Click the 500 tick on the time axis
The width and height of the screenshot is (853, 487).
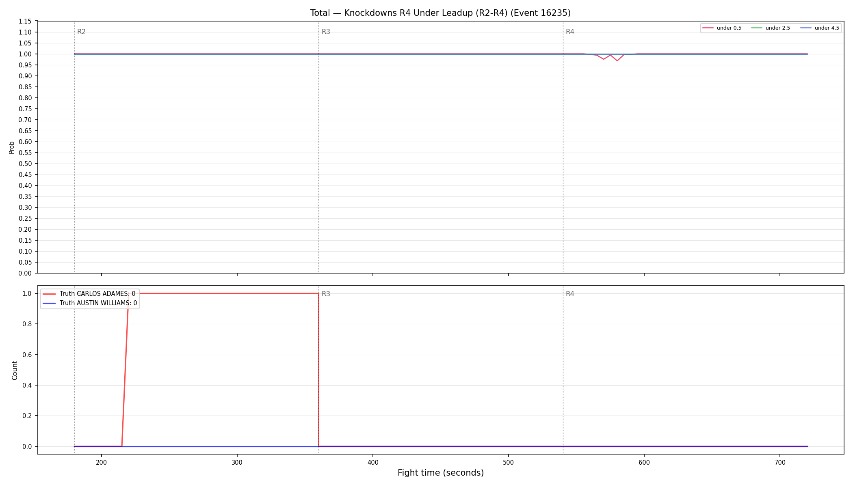click(509, 462)
